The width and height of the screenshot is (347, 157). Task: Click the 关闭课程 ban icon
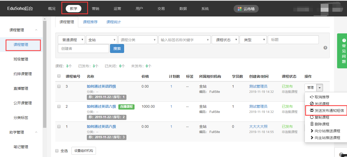click(312, 104)
